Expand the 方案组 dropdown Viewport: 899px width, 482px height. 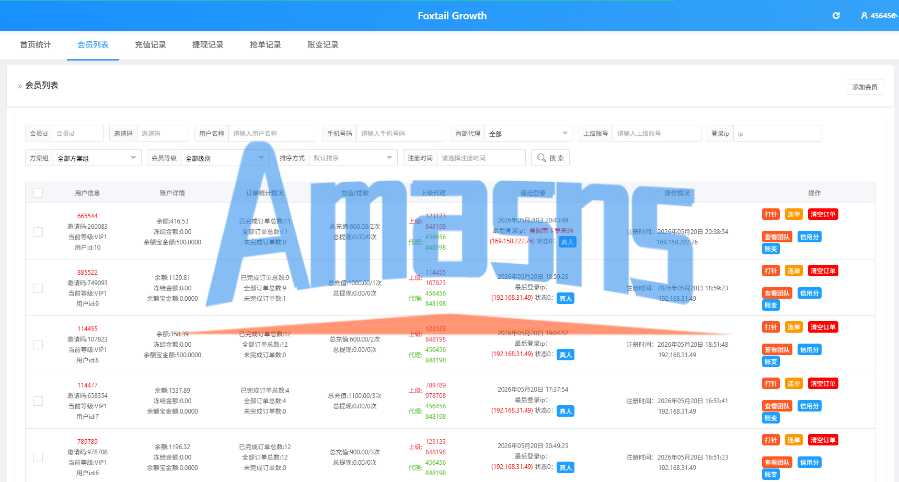coord(97,158)
